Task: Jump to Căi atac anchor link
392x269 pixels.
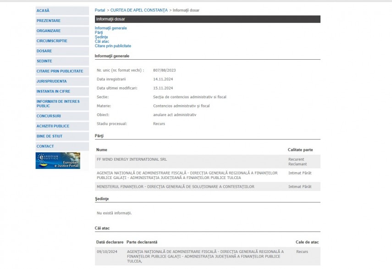Action: click(102, 41)
